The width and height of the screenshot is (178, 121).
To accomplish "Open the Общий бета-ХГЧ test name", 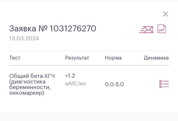I will (32, 76).
